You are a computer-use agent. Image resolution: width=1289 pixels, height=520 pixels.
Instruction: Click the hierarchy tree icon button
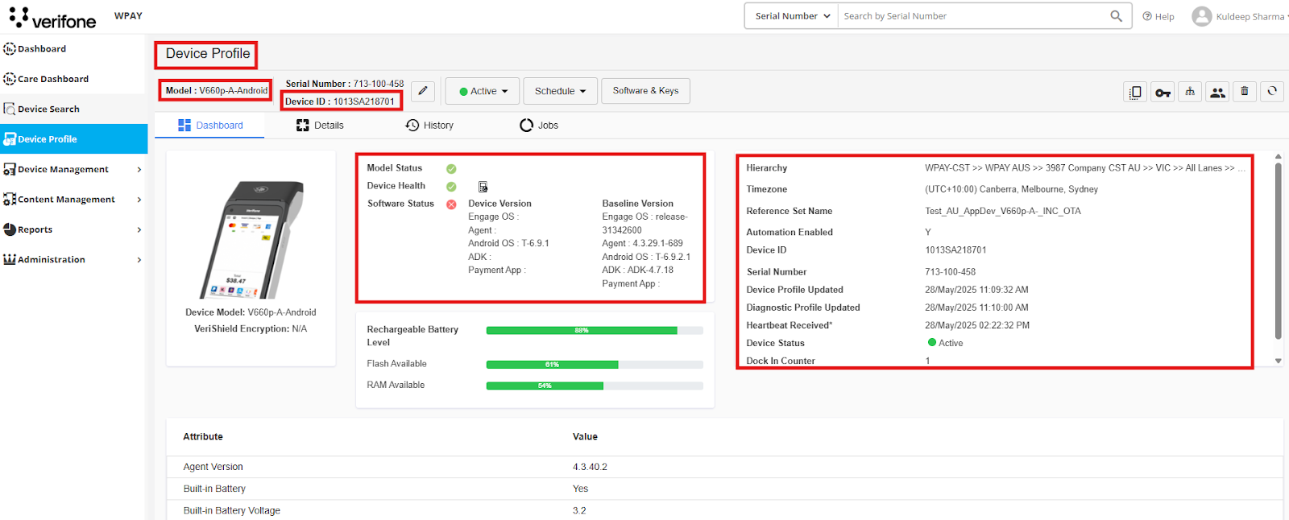pyautogui.click(x=1190, y=92)
